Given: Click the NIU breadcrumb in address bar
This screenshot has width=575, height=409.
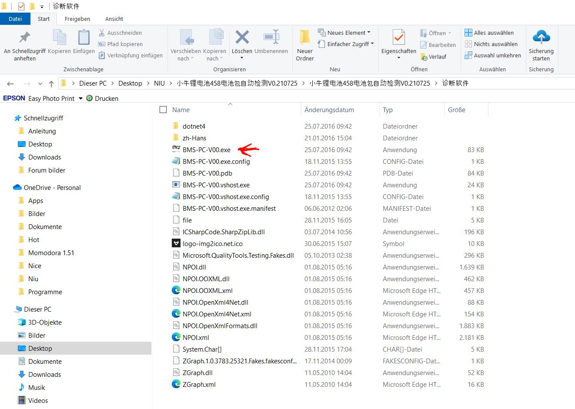Looking at the screenshot, I should click(x=159, y=83).
